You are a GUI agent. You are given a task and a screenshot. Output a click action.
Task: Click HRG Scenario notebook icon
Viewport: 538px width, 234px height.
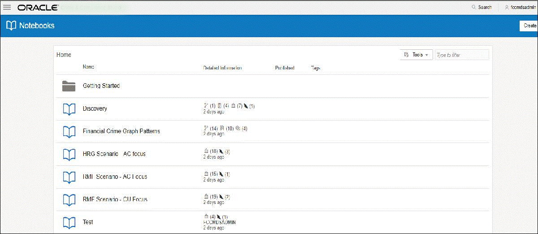(69, 154)
